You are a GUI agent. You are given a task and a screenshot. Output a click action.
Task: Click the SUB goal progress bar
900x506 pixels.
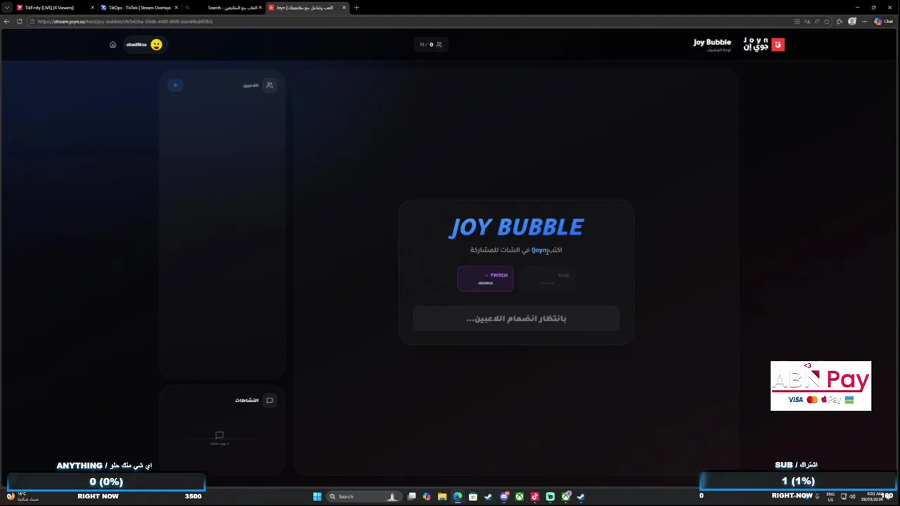(798, 481)
